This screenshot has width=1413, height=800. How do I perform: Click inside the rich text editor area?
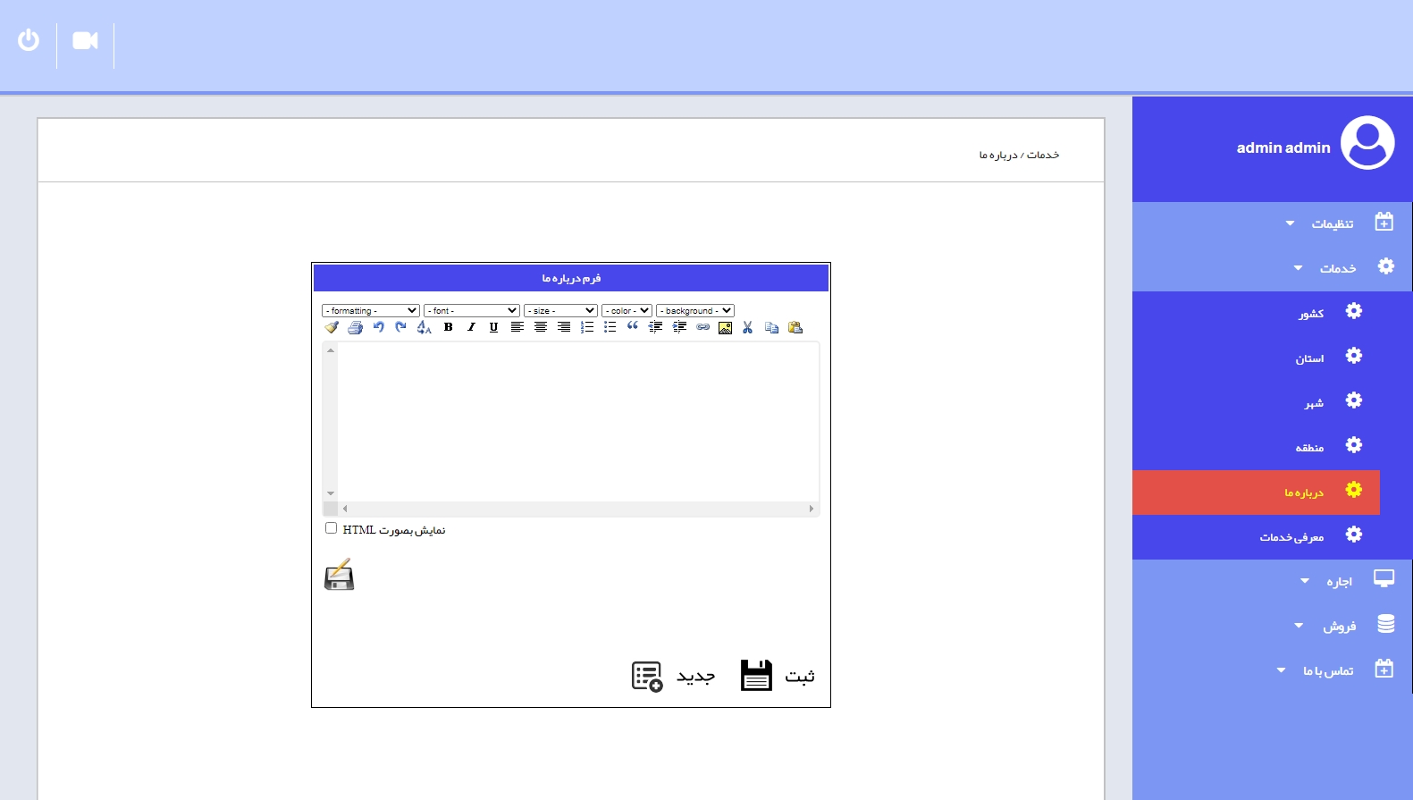pyautogui.click(x=577, y=420)
